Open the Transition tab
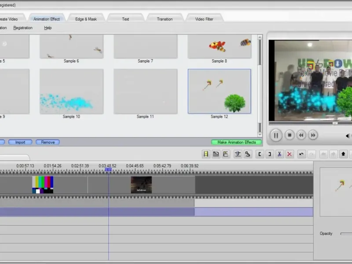Screen dimensions: 352x264 (165, 19)
